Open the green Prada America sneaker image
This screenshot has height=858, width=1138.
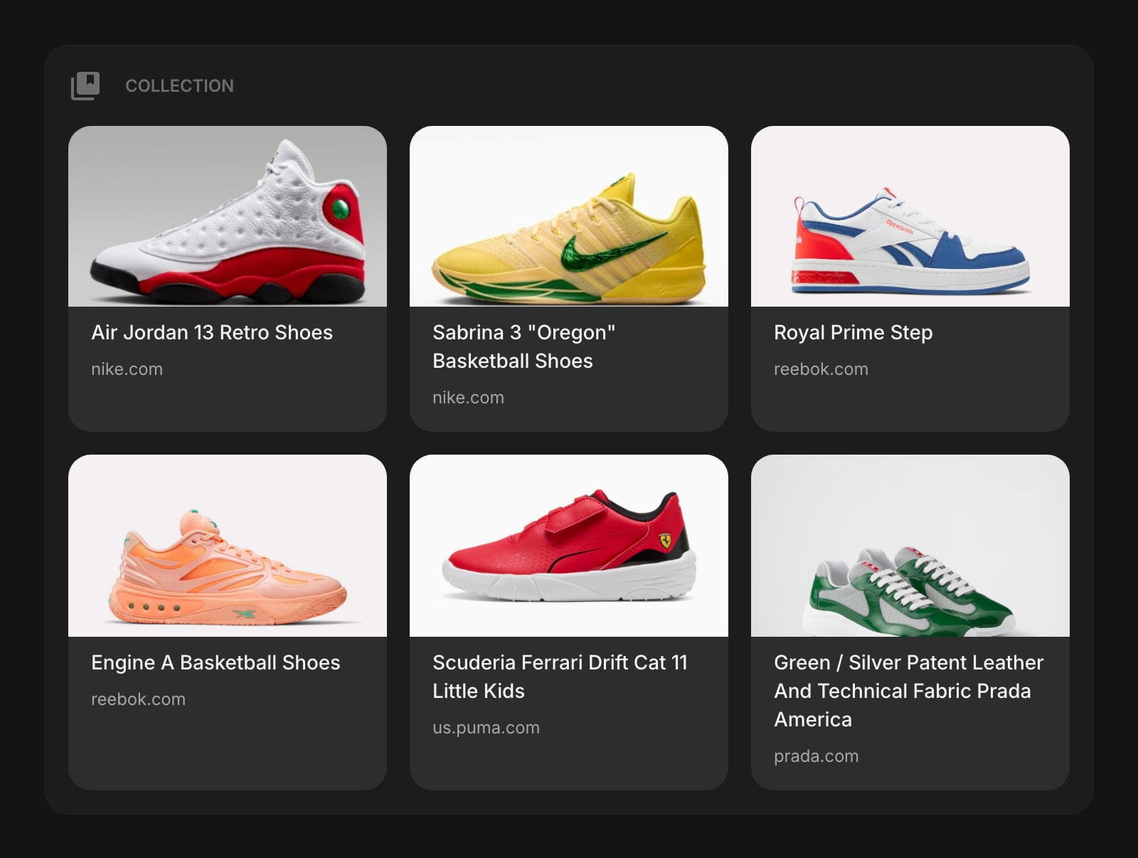[x=910, y=546]
